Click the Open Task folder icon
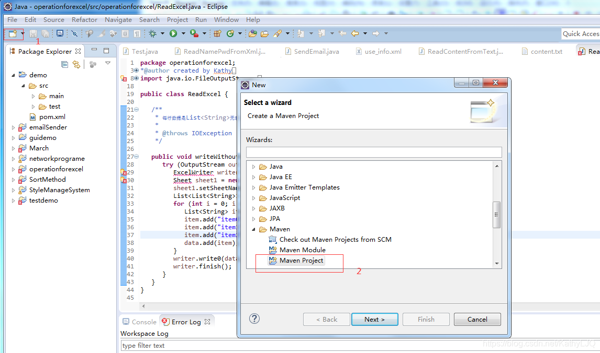 265,33
